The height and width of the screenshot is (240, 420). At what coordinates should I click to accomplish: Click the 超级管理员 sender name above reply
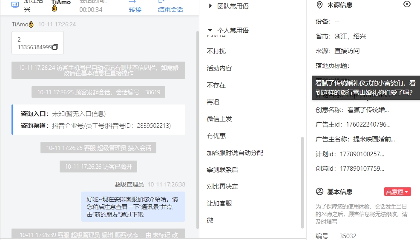click(129, 184)
